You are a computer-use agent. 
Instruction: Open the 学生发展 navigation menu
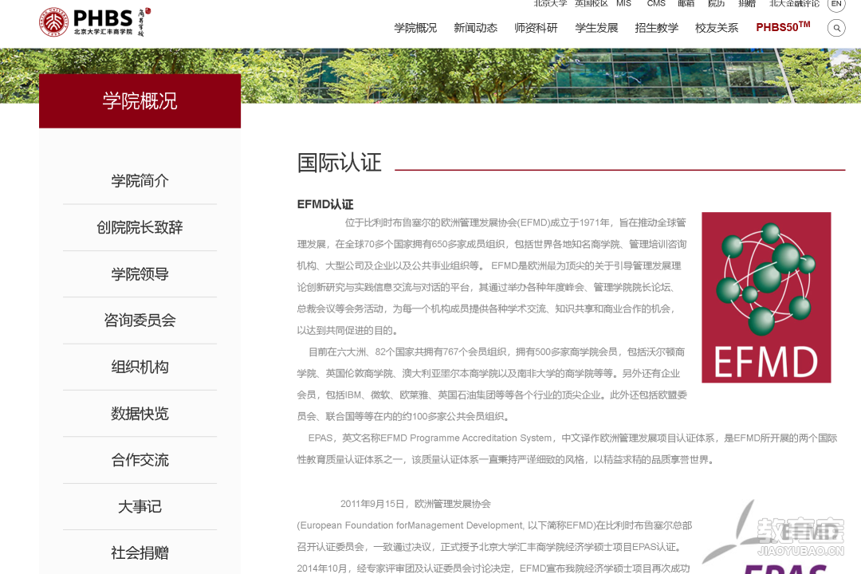point(596,27)
